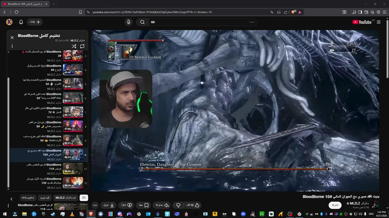389x218 pixels.
Task: Click the YouTube search magnifier button
Action: (x=142, y=22)
